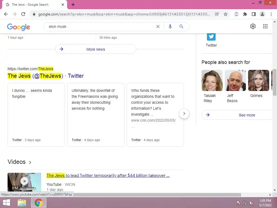277x208 pixels.
Task: Advance the tweet carousel with right chevron
Action: click(184, 113)
